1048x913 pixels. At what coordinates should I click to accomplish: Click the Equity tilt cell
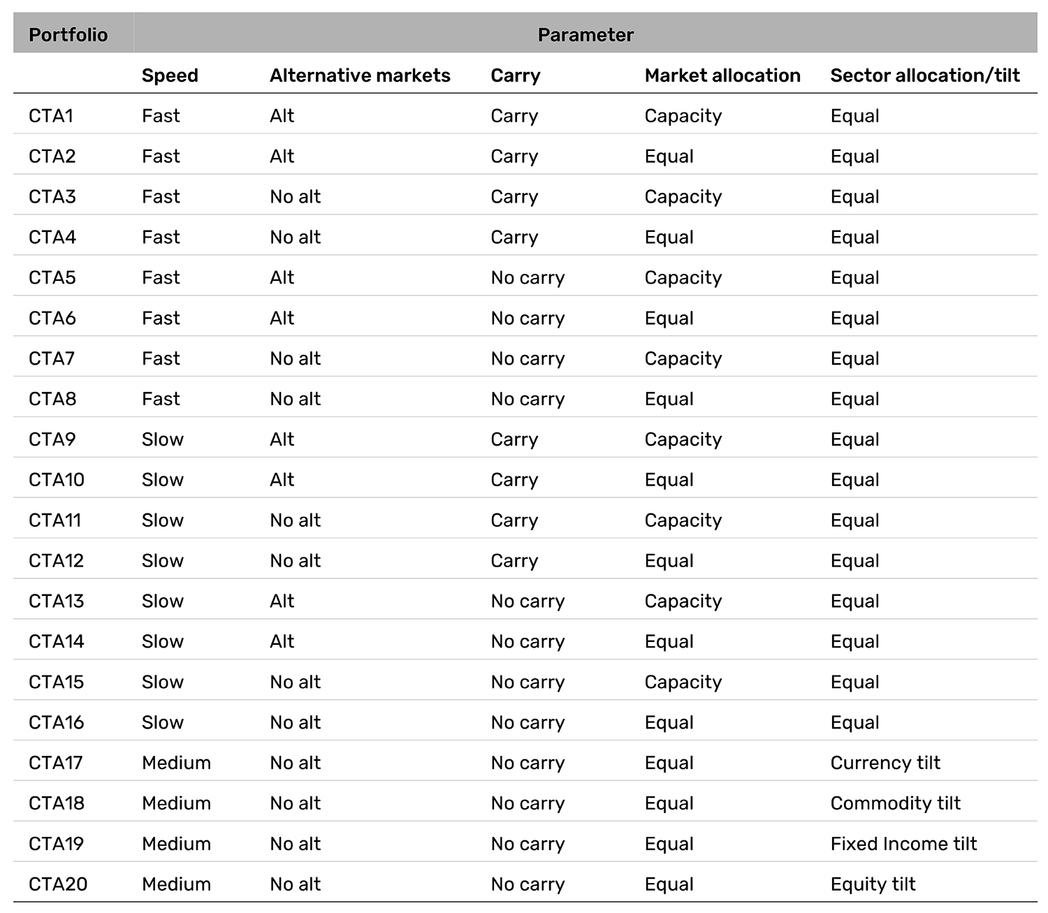(x=873, y=885)
